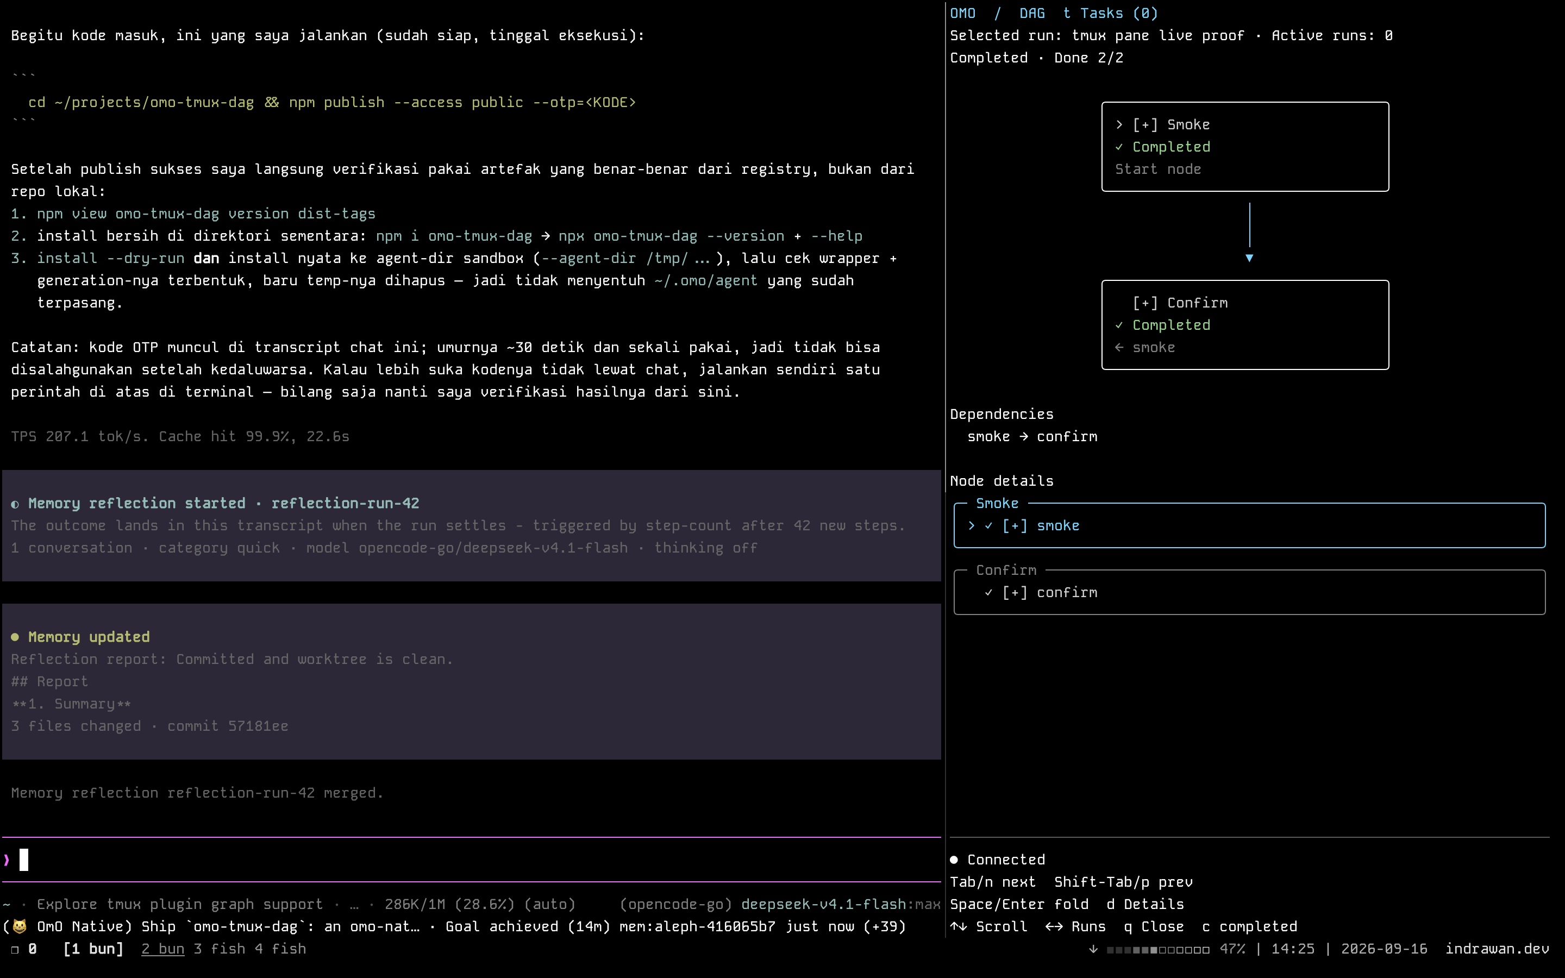
Task: Click the 'smoke → confirm' dependency line
Action: [1032, 437]
